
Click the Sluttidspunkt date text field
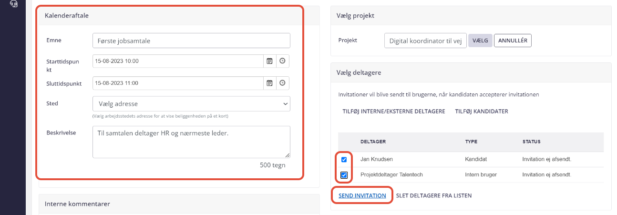[178, 83]
